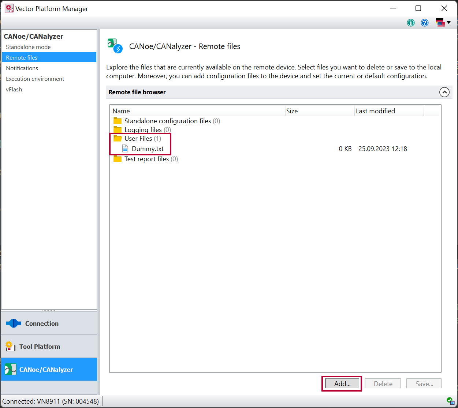Click the Vector Platform Manager app icon

[9, 8]
